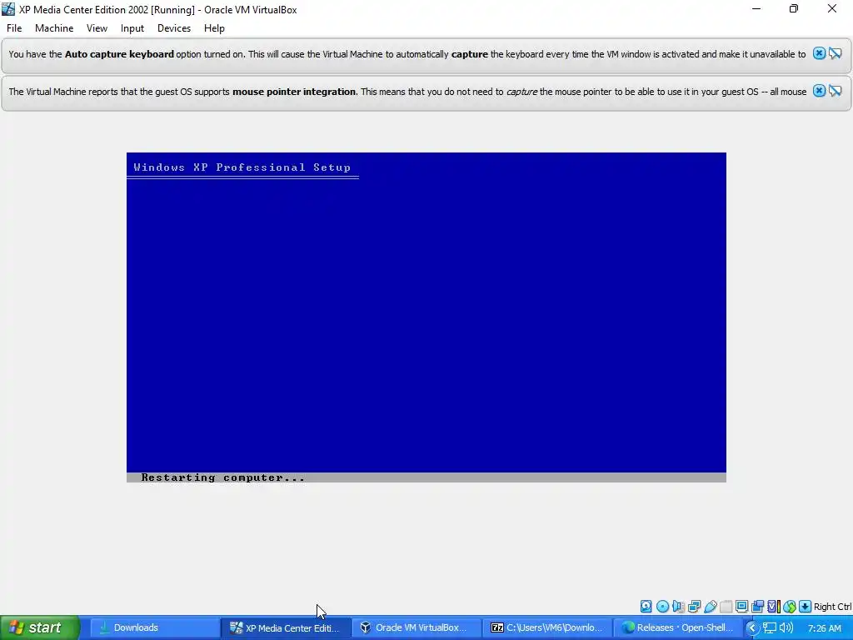The height and width of the screenshot is (640, 853).
Task: Restore down the VirtualBox window
Action: point(794,8)
